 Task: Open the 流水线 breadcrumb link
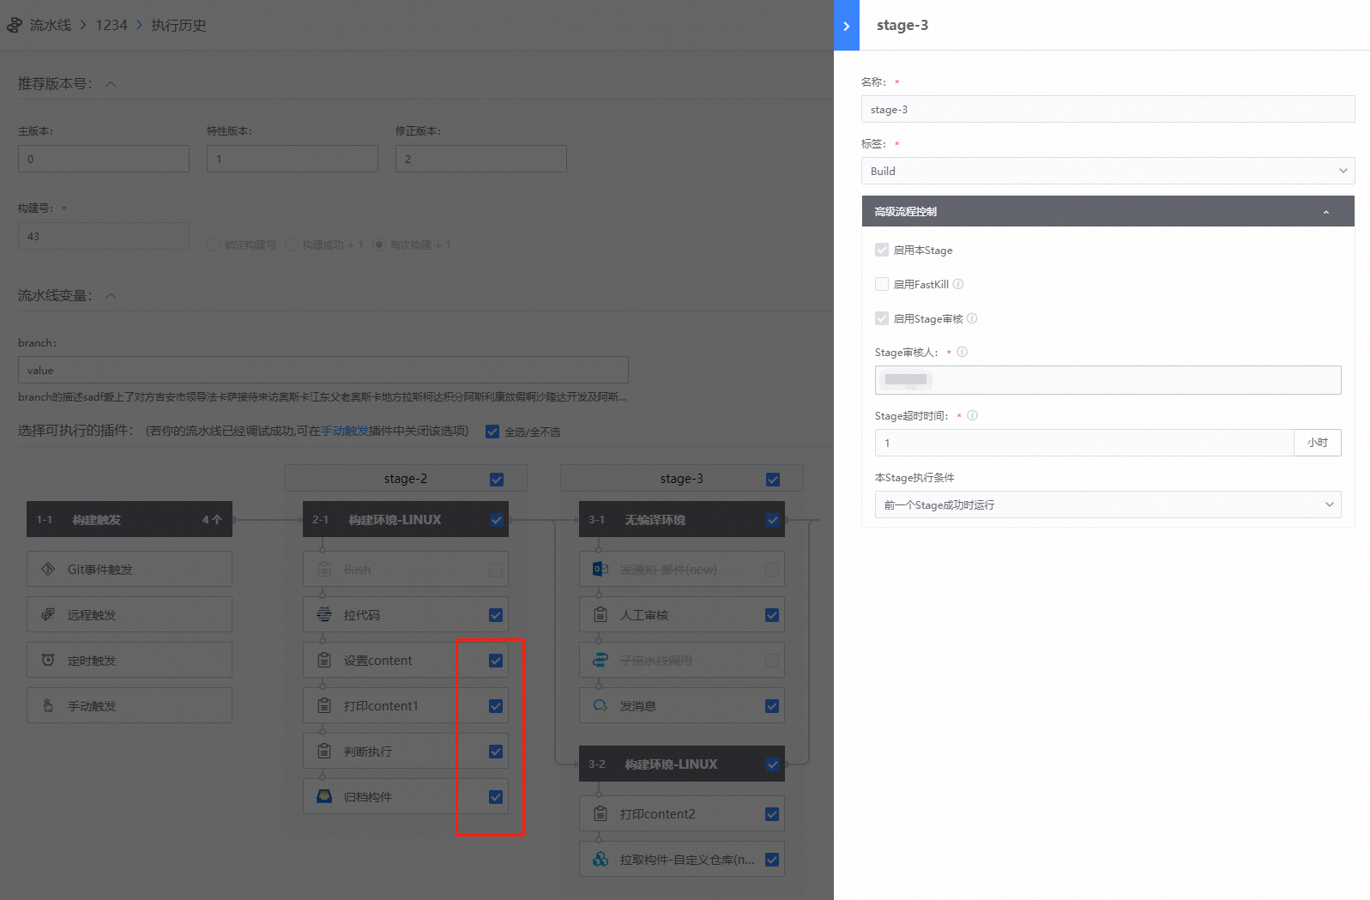coord(51,25)
